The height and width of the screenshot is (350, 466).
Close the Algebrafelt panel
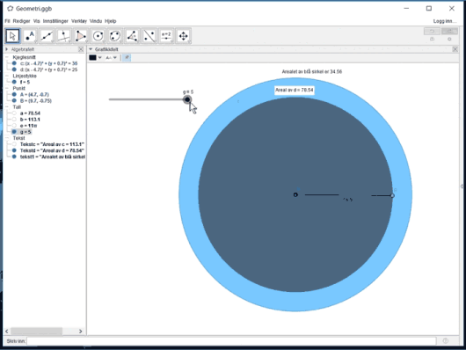point(81,49)
